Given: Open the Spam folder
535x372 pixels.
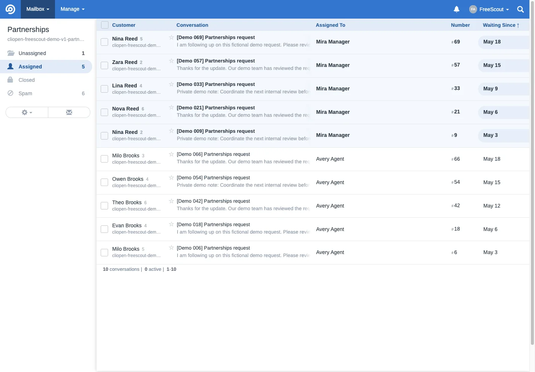Looking at the screenshot, I should [x=46, y=93].
